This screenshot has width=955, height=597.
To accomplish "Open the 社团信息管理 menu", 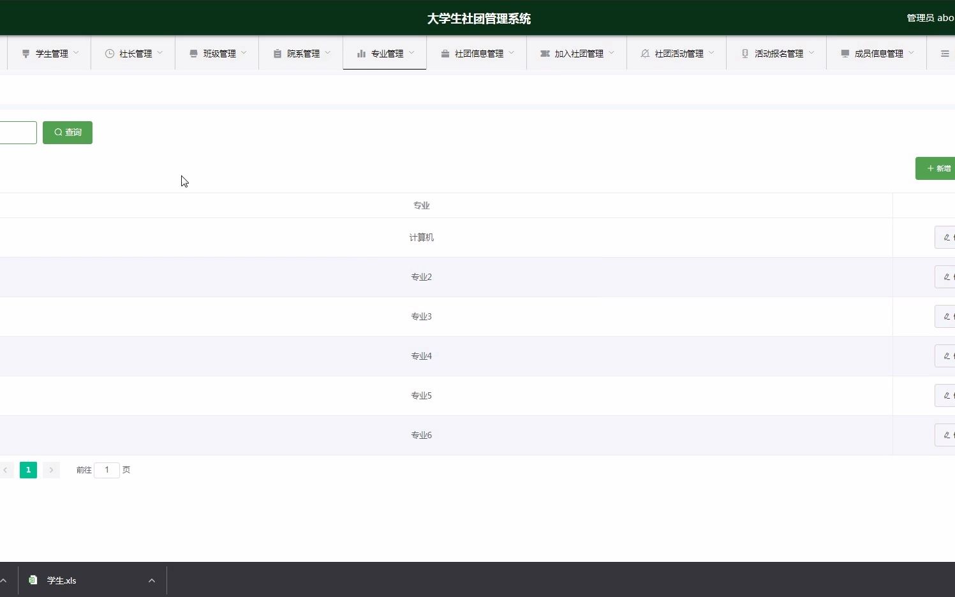I will coord(477,53).
